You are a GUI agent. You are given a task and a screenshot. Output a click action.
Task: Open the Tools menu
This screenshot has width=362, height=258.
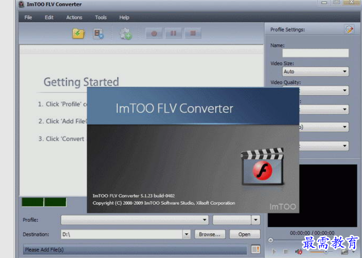101,17
